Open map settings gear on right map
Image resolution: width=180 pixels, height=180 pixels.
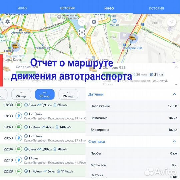point(94,22)
